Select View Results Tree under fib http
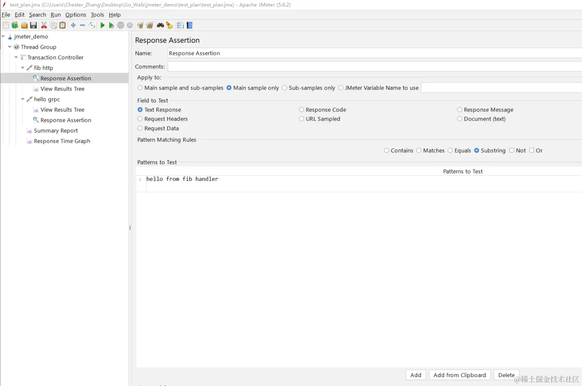 pyautogui.click(x=62, y=89)
